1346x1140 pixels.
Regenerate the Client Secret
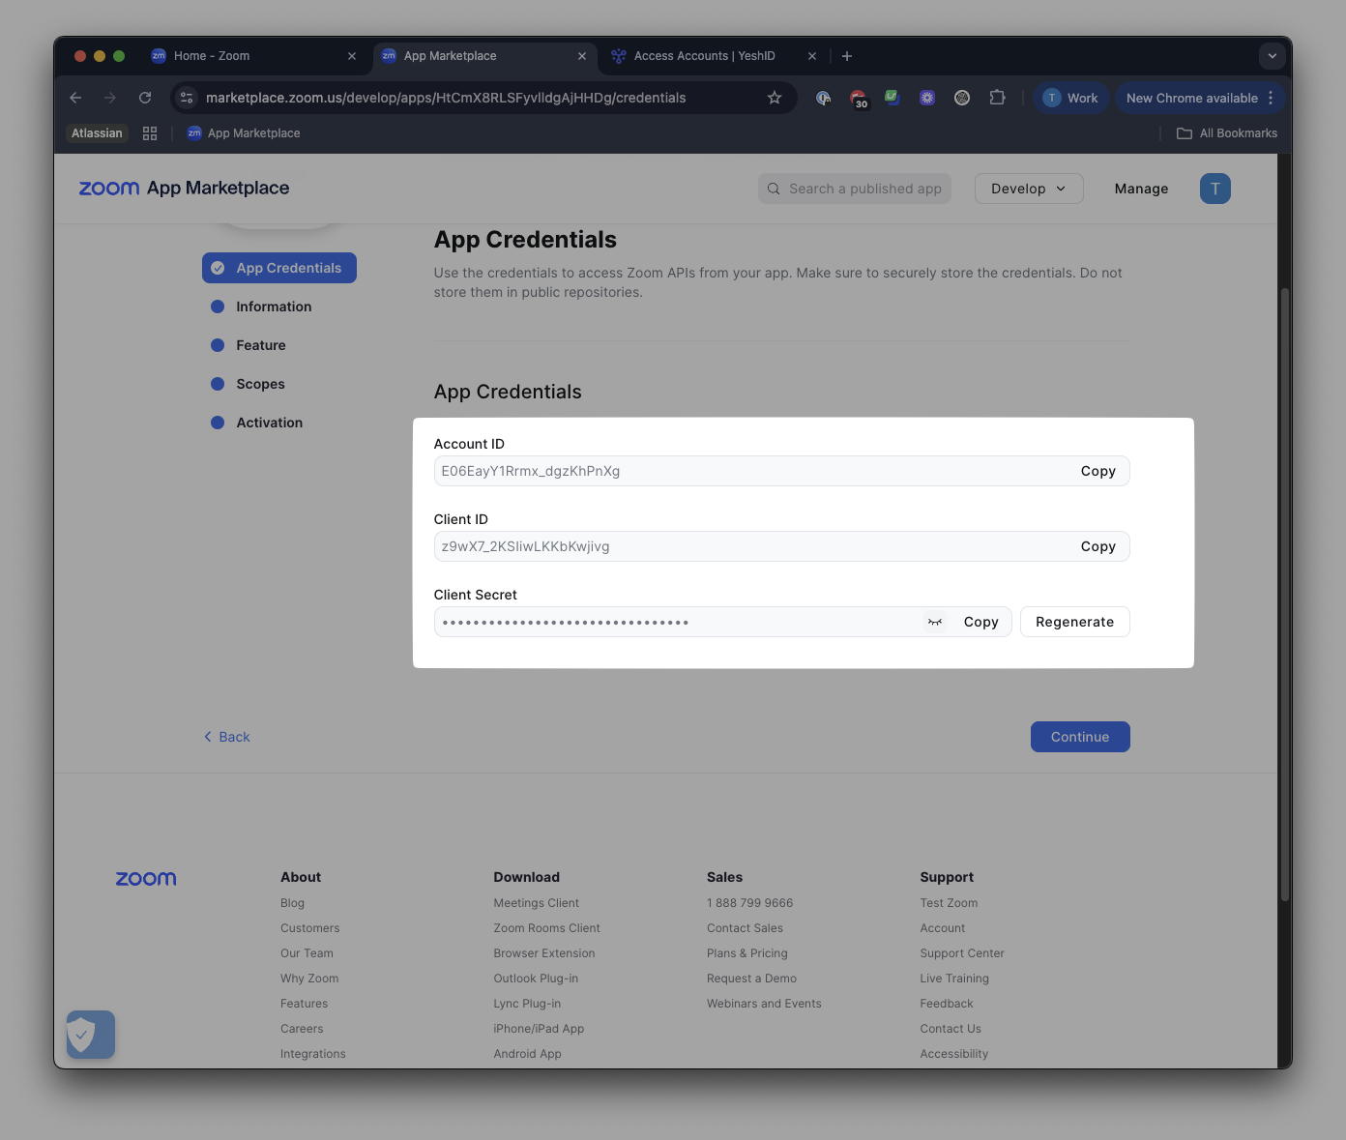point(1074,622)
